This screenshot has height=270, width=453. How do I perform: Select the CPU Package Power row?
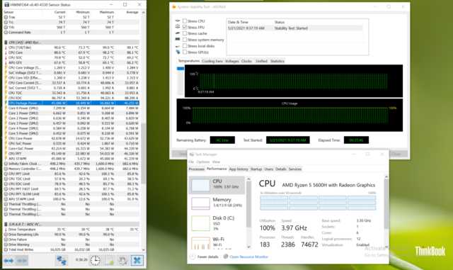tap(71, 103)
